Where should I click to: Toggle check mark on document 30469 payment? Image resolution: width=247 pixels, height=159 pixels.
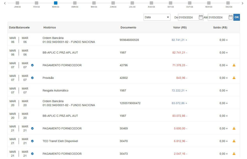point(32,128)
